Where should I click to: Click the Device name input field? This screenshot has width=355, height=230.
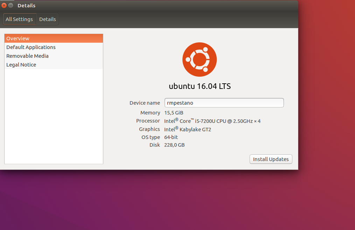224,103
